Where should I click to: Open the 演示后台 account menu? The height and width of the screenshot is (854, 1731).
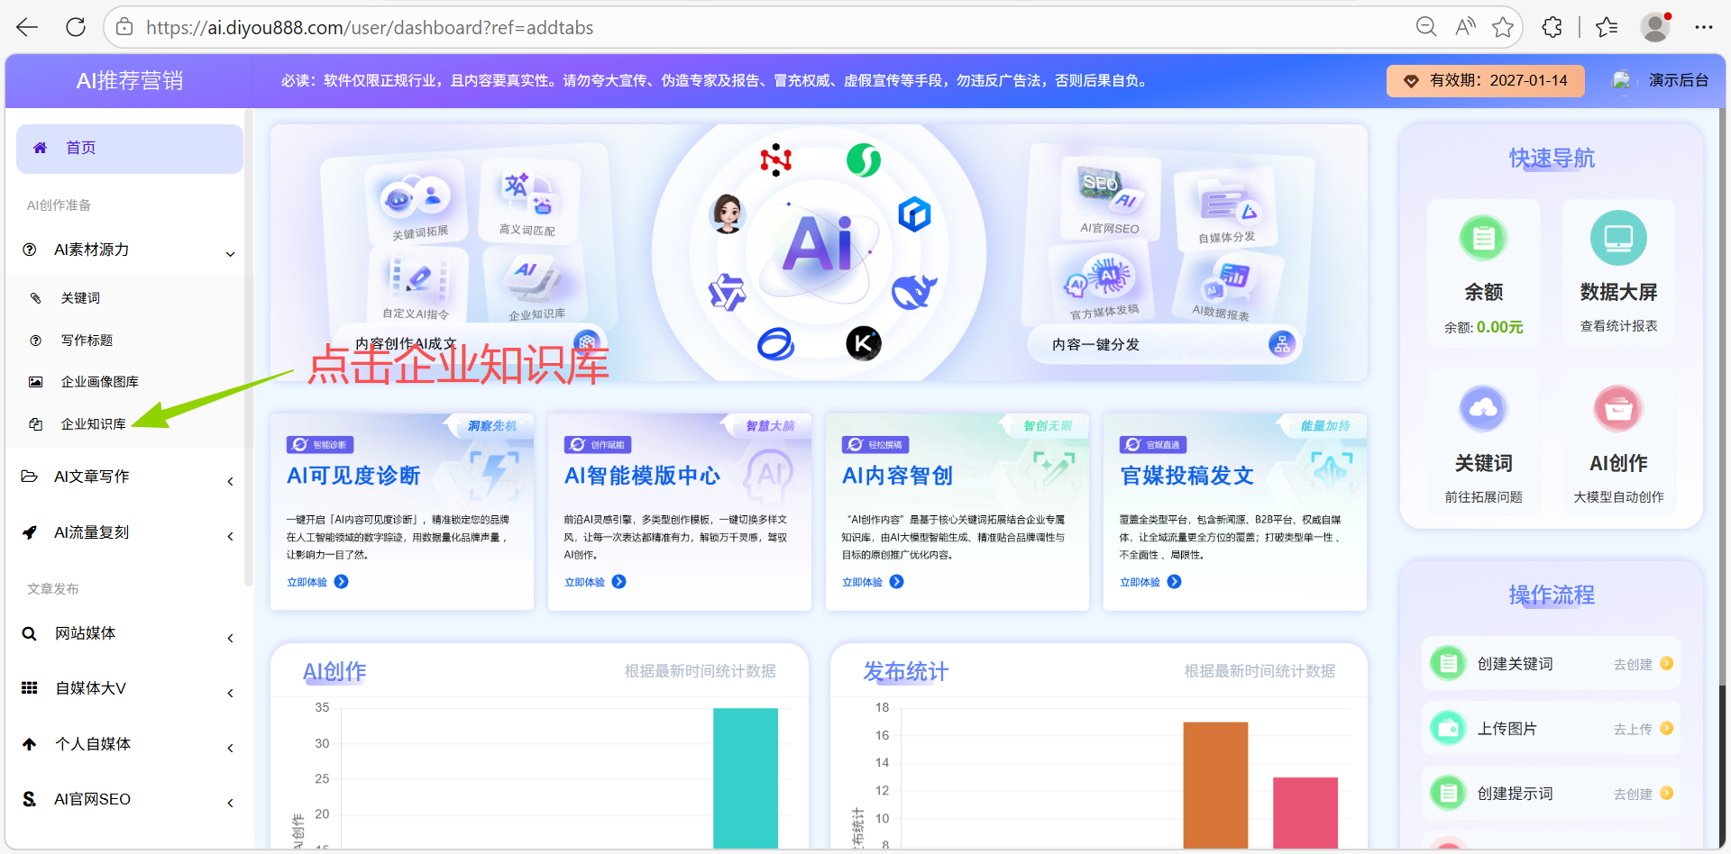(1677, 80)
